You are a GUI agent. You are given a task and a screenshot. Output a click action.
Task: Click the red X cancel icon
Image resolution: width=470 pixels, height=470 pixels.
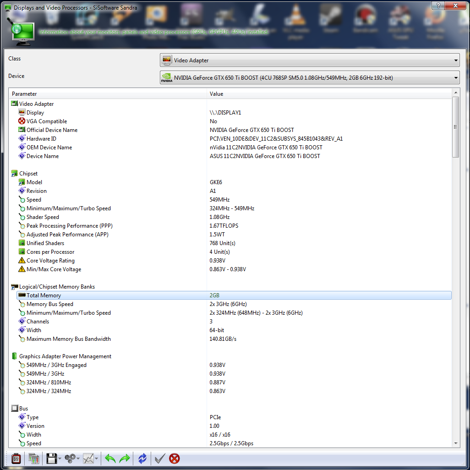click(x=175, y=458)
